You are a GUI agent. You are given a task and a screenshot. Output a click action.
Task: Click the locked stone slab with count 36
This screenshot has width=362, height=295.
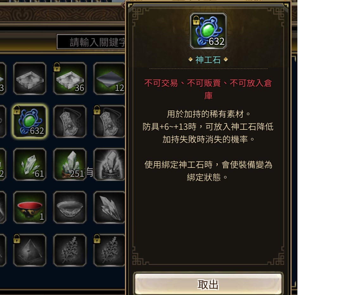[70, 78]
